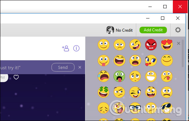The width and height of the screenshot is (189, 121).
Task: Insert the big white grin emoji
Action: tap(151, 76)
